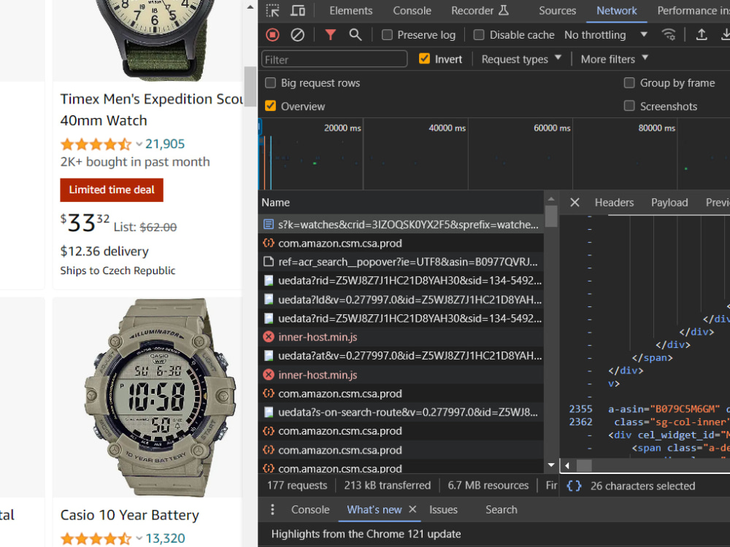Select the second inner-host.min.js request

click(x=401, y=375)
